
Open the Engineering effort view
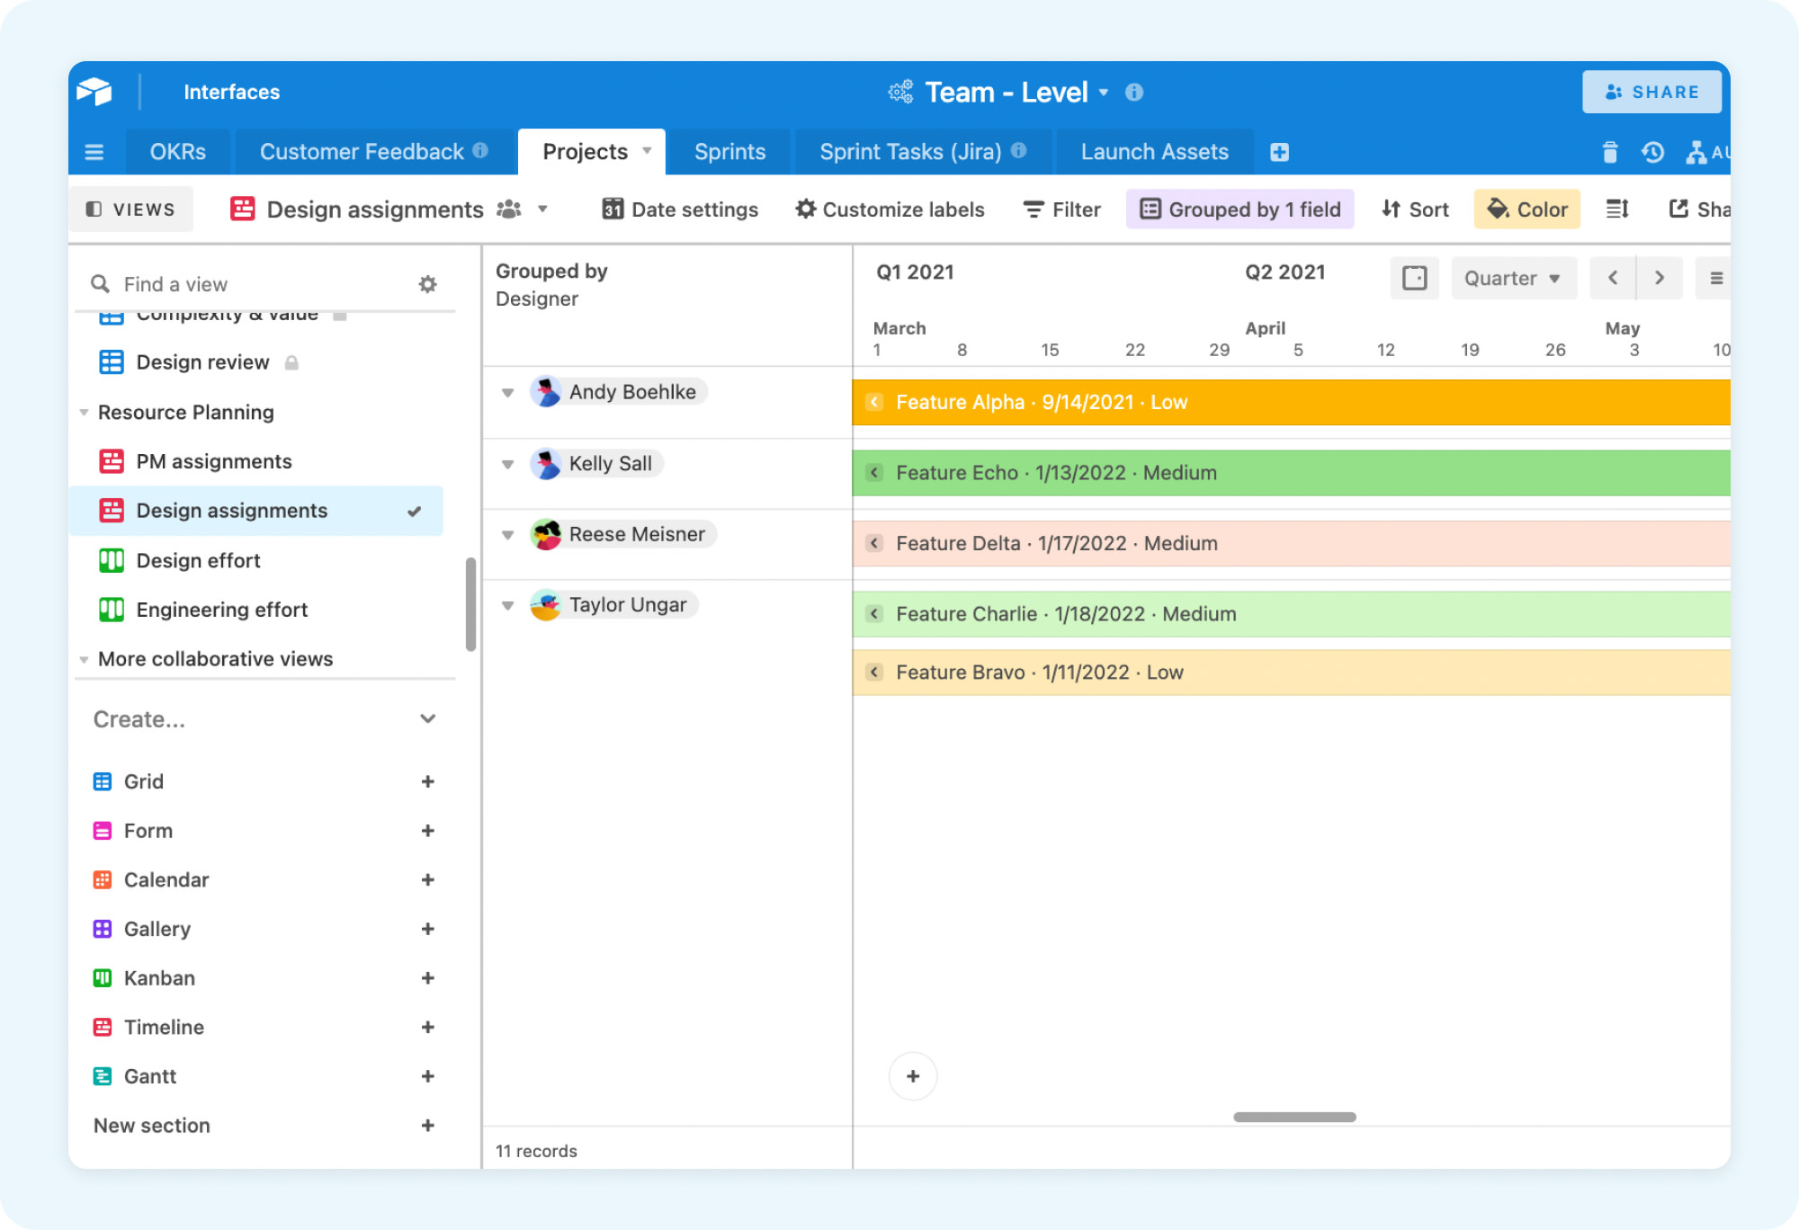coord(221,609)
